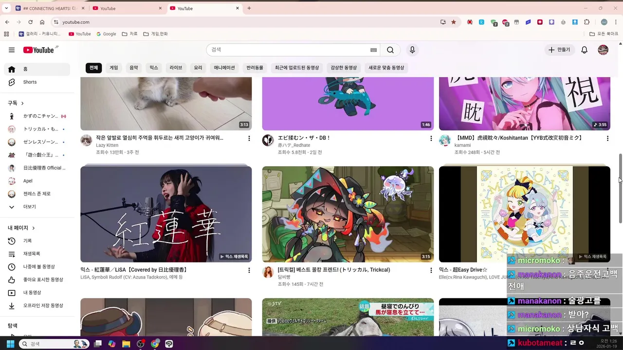Open options menu for 트릭컬 베스트 몰캉 video
This screenshot has height=350, width=623.
[431, 270]
